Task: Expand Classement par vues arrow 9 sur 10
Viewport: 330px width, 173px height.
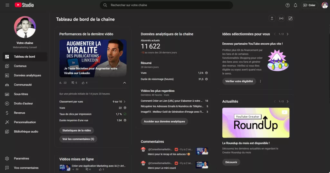Action: coord(125,102)
